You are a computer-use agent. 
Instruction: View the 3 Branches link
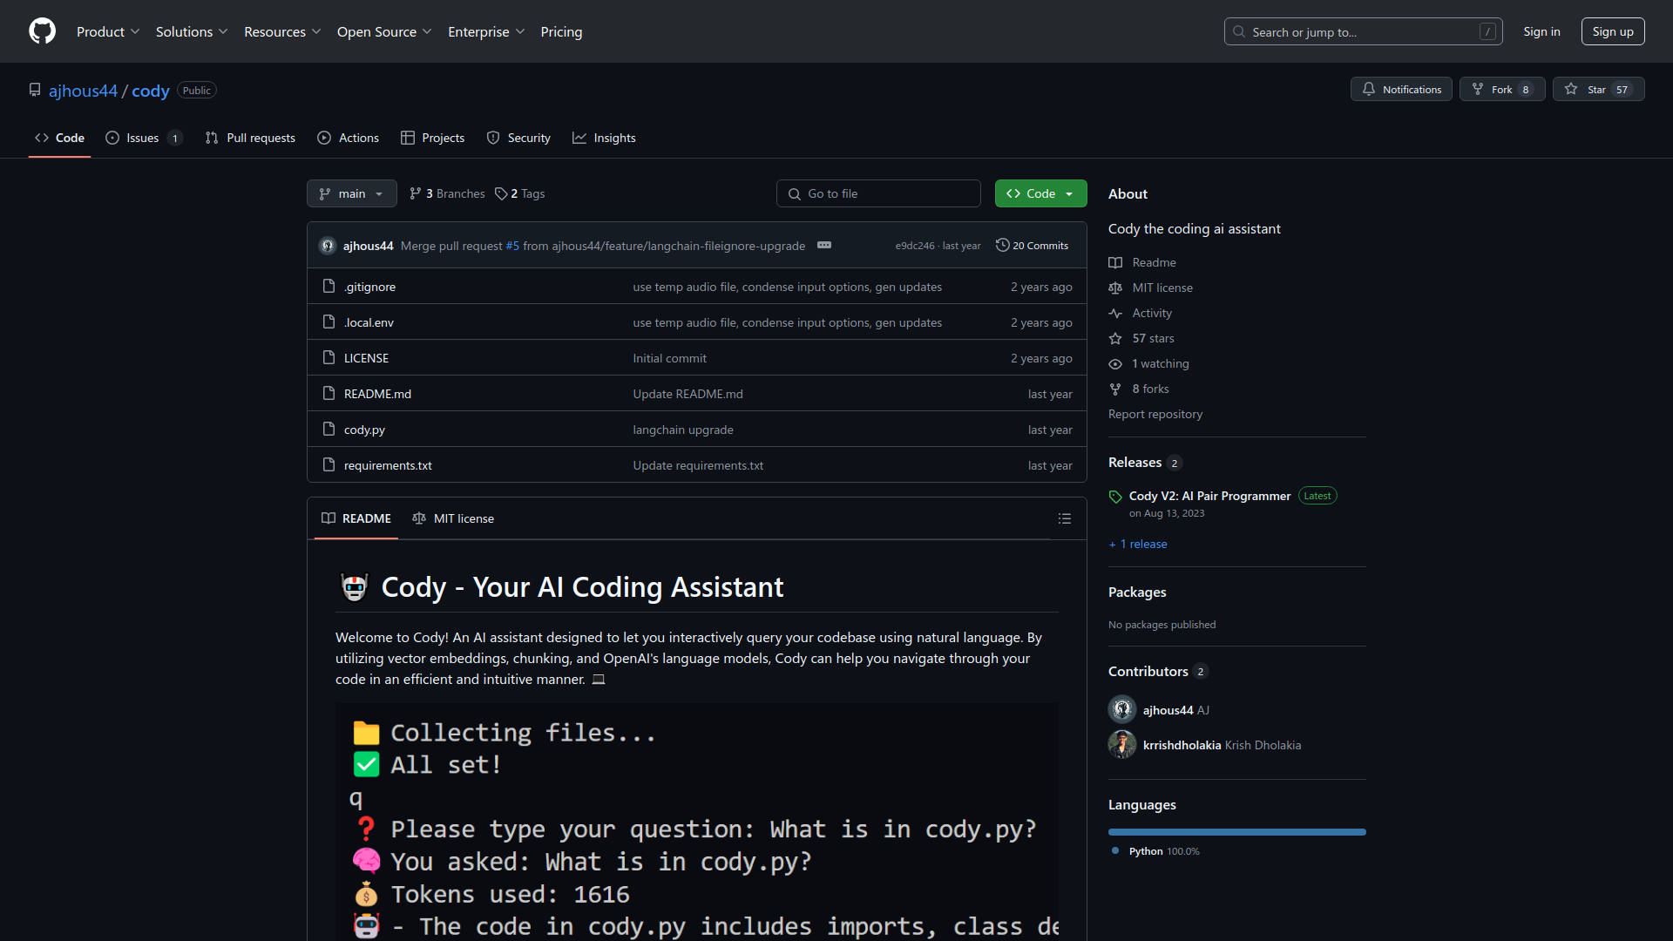click(447, 193)
